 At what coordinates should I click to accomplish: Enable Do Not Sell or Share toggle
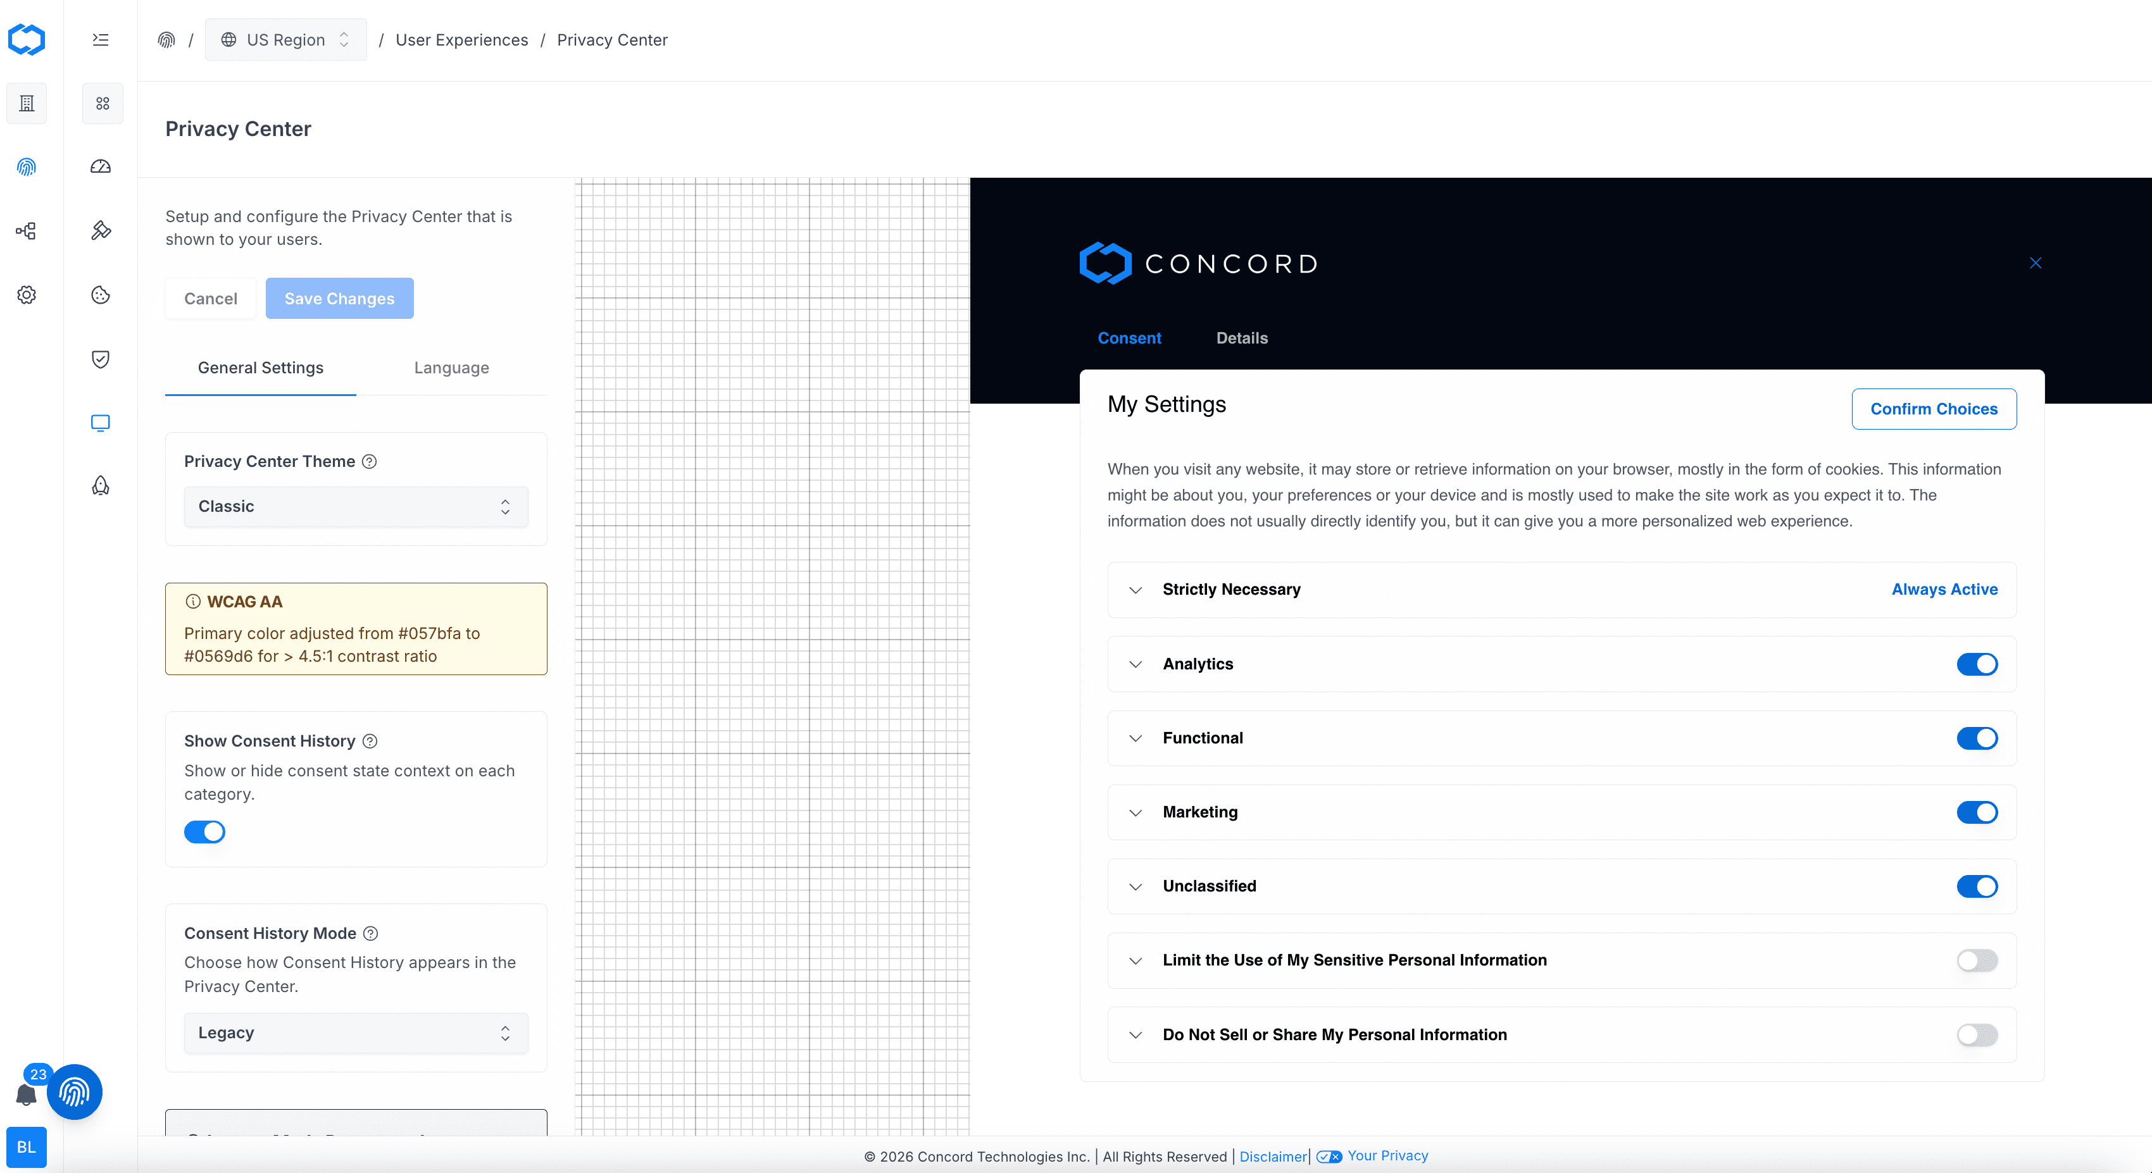[x=1977, y=1034]
